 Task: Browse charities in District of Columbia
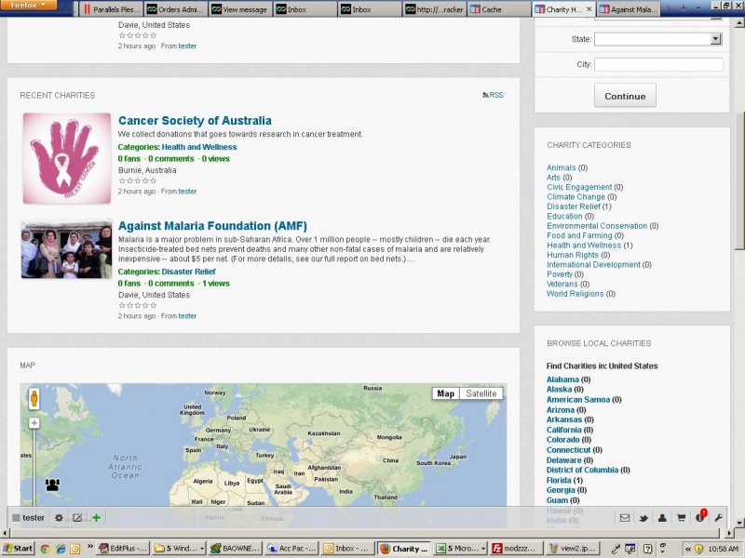(583, 470)
